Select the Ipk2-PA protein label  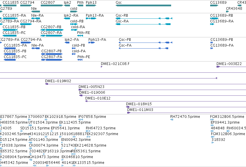72,40
